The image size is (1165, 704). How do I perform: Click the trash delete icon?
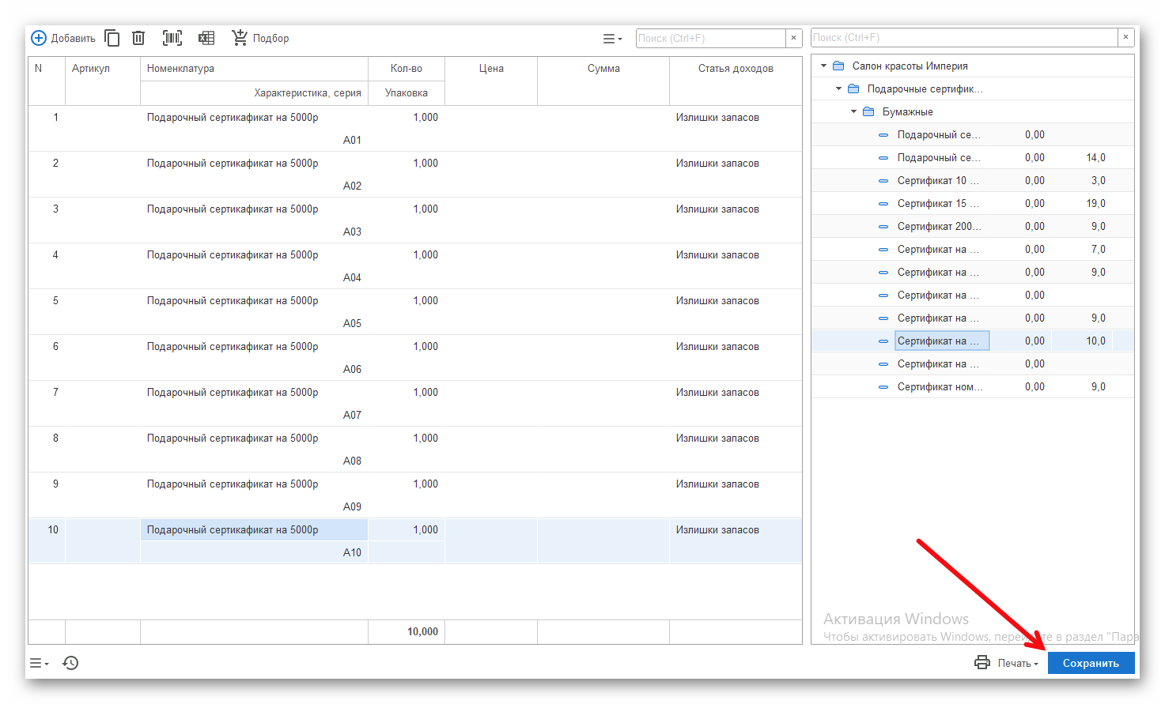coord(138,38)
